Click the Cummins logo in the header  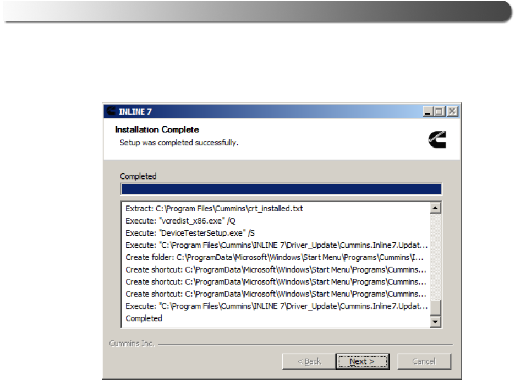pos(437,140)
